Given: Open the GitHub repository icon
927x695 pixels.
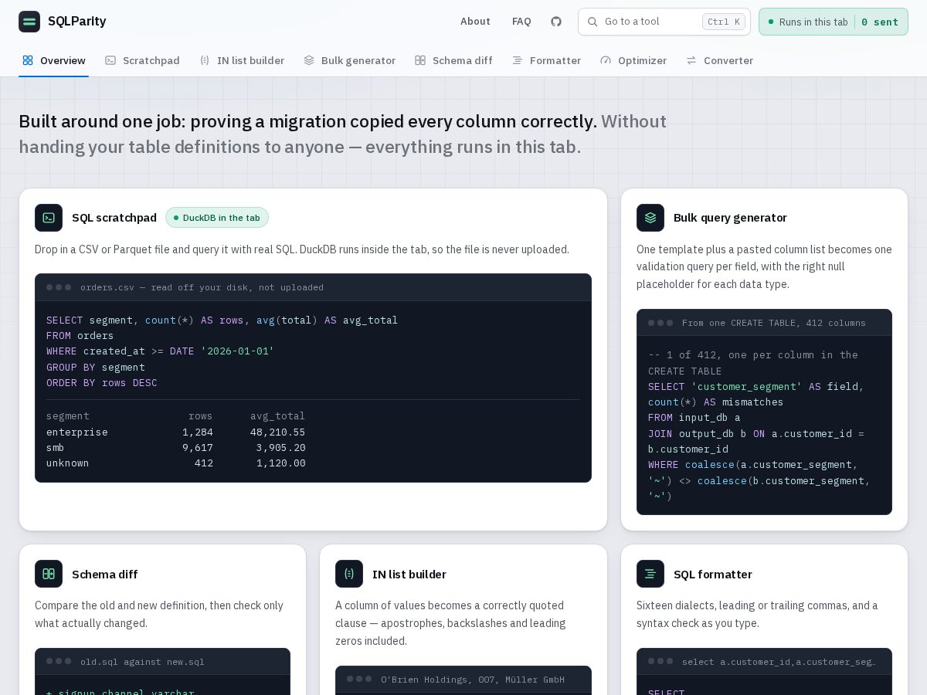Looking at the screenshot, I should coord(556,22).
